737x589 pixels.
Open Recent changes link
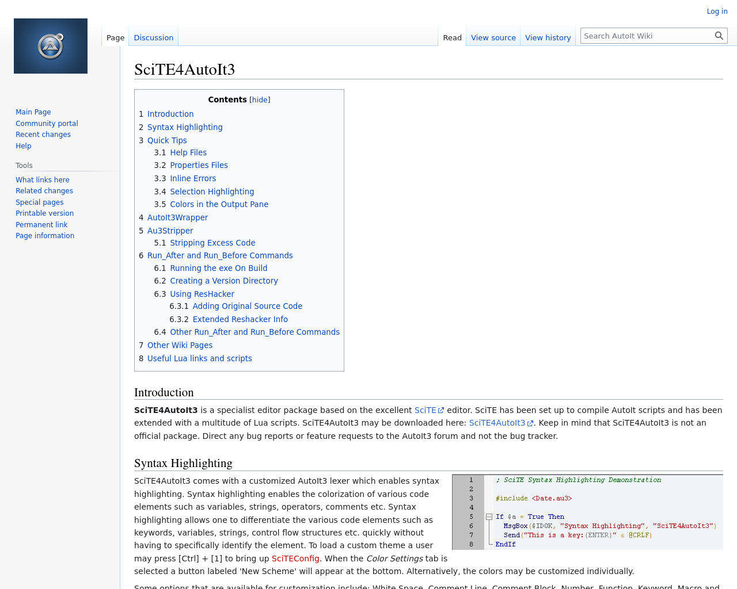tap(43, 135)
